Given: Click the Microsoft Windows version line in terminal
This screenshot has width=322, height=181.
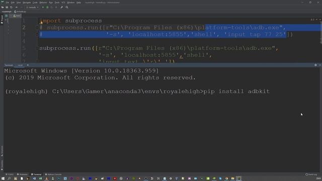Looking at the screenshot, I should (82, 71).
